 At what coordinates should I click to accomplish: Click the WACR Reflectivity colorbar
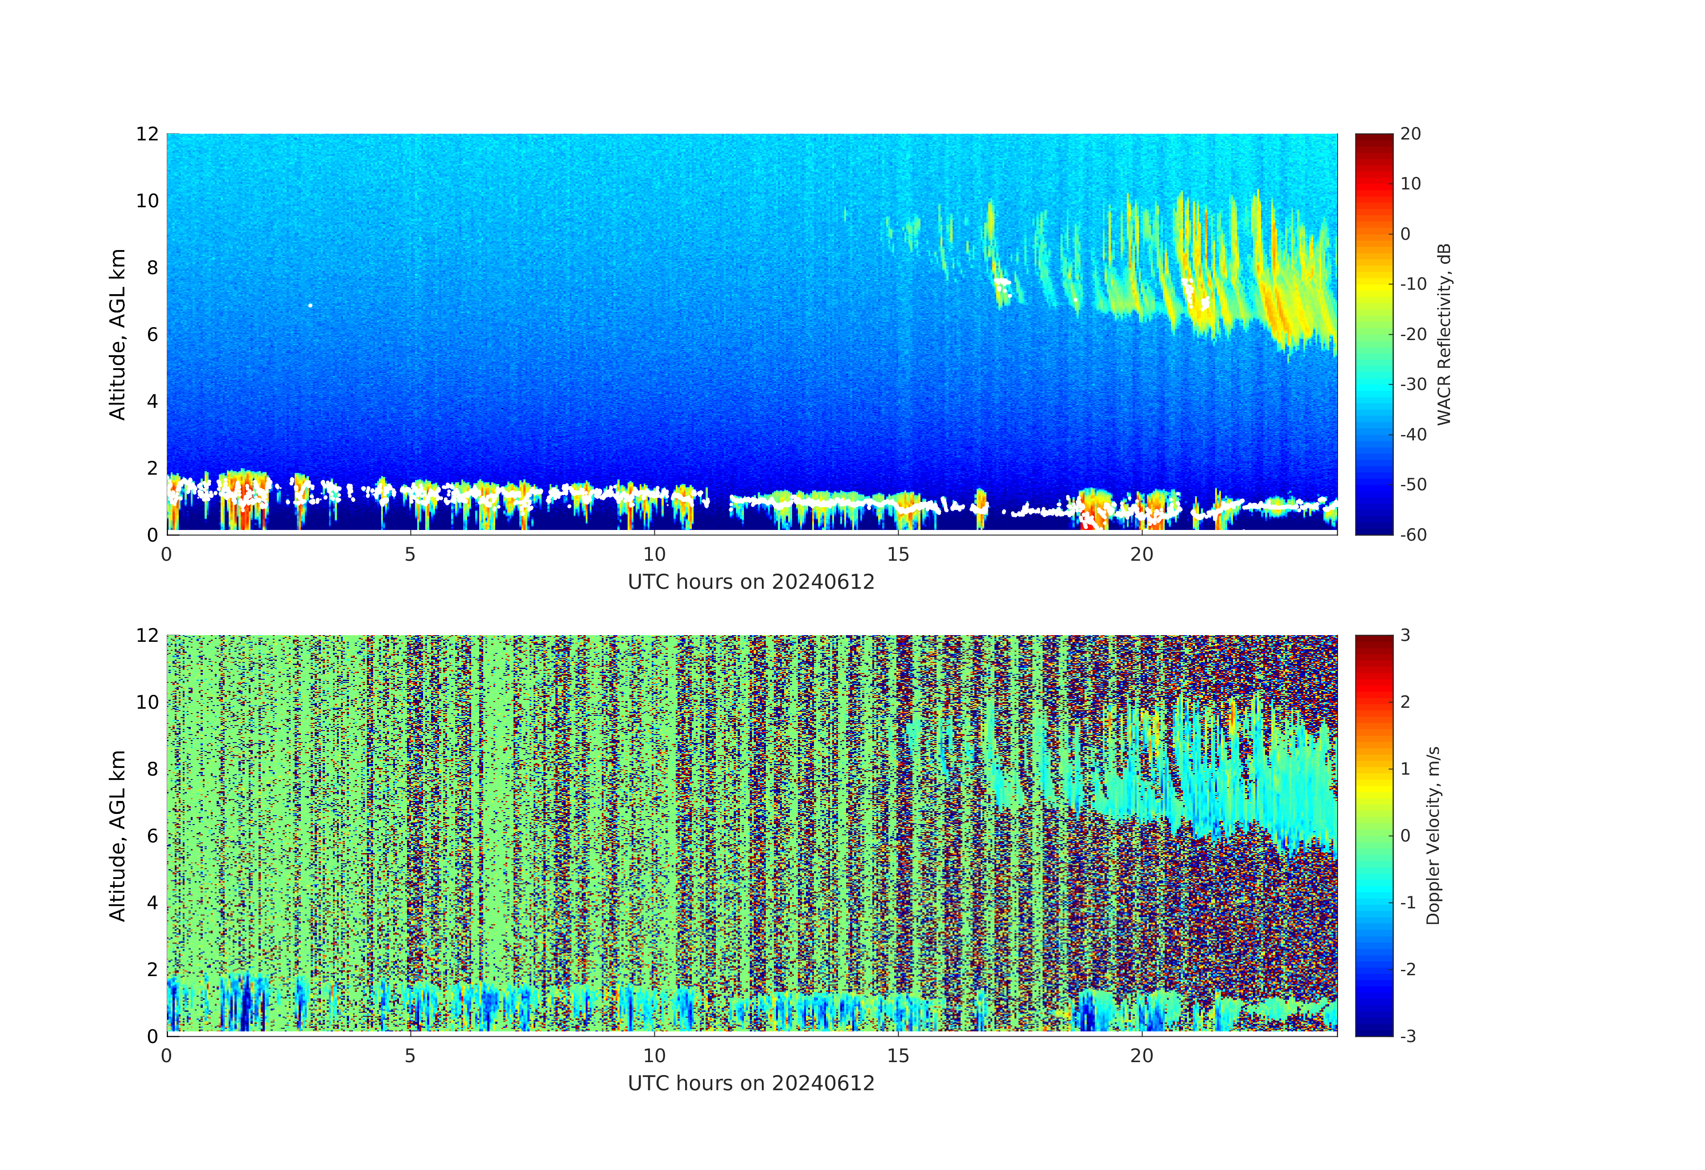[1373, 334]
